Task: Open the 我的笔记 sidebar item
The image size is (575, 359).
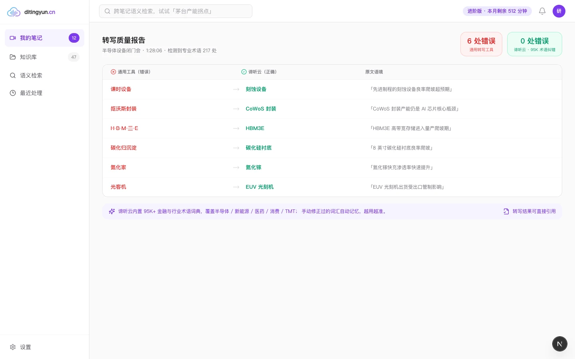Action: pos(44,38)
